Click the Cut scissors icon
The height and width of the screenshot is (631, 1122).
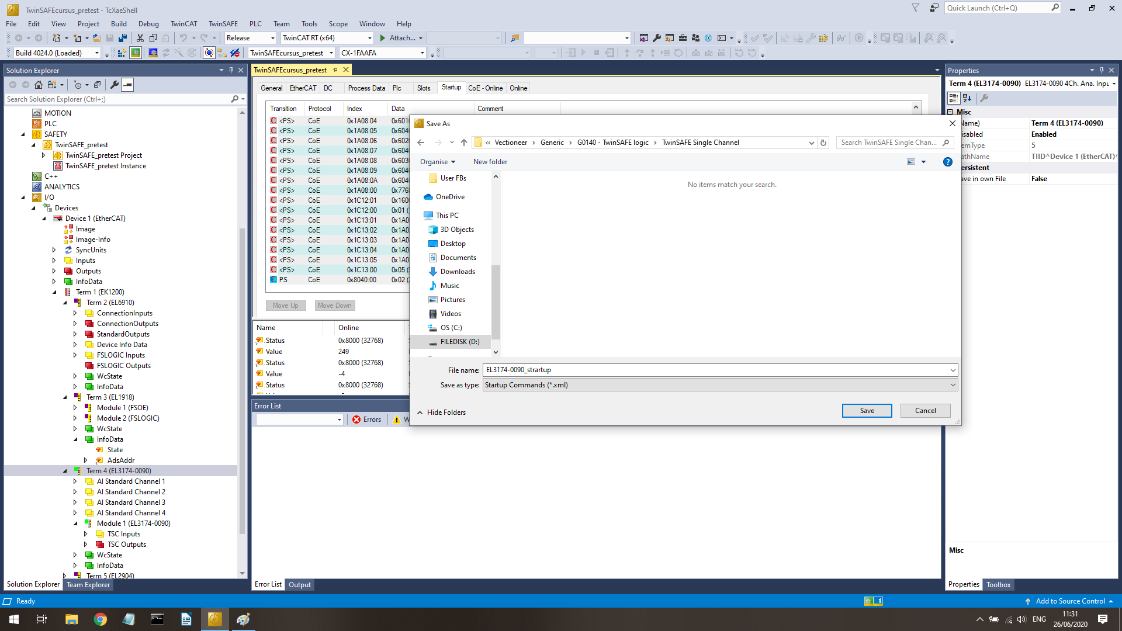click(x=140, y=38)
